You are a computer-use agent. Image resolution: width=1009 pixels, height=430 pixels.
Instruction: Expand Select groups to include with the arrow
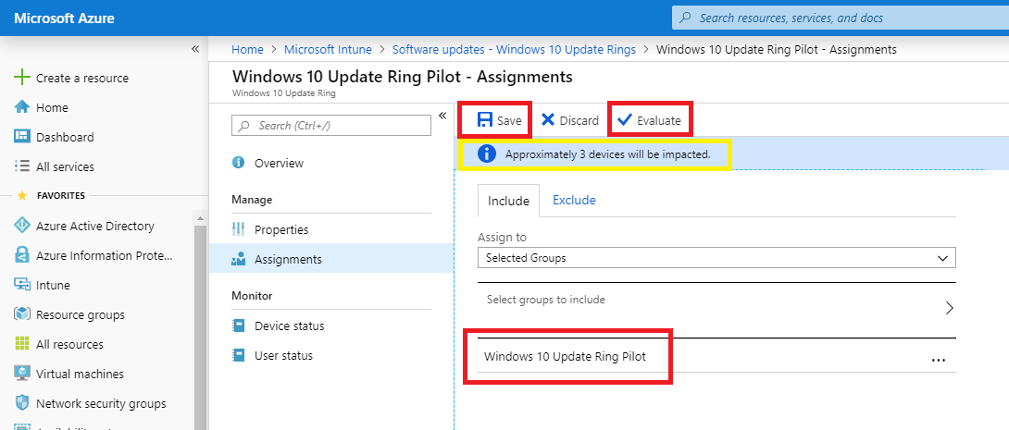click(949, 308)
